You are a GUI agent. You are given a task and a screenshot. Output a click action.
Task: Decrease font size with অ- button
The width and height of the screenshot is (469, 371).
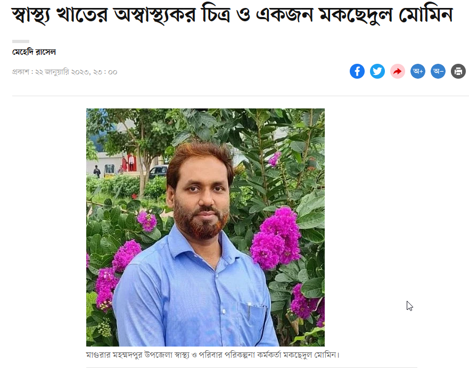tap(438, 71)
